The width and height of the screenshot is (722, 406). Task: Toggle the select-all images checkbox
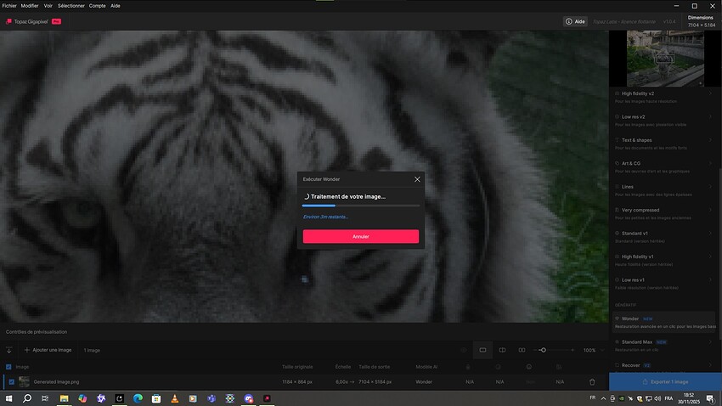9,367
